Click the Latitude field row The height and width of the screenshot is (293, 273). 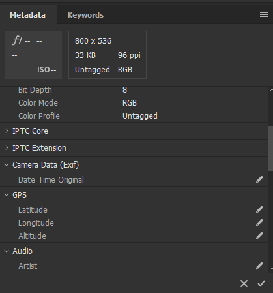click(134, 210)
